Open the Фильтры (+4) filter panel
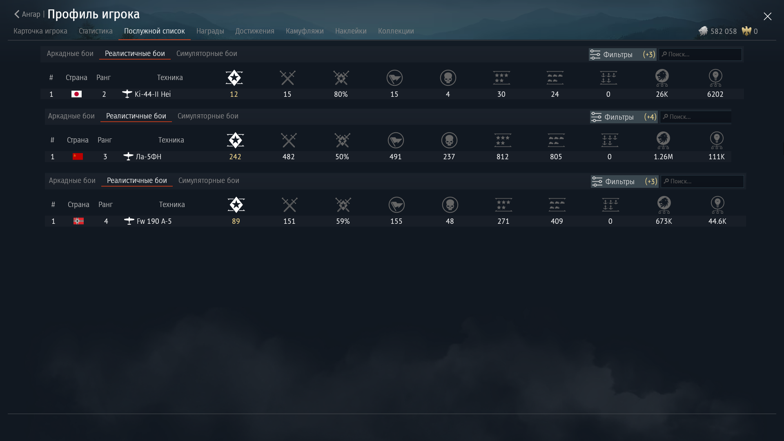 (x=624, y=117)
